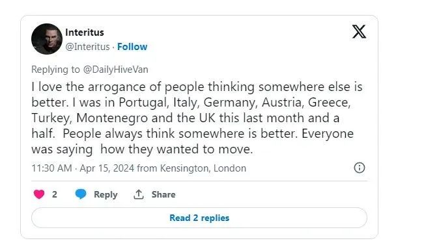The image size is (424, 245).
Task: Open the Interitus profile avatar picture
Action: (x=47, y=39)
